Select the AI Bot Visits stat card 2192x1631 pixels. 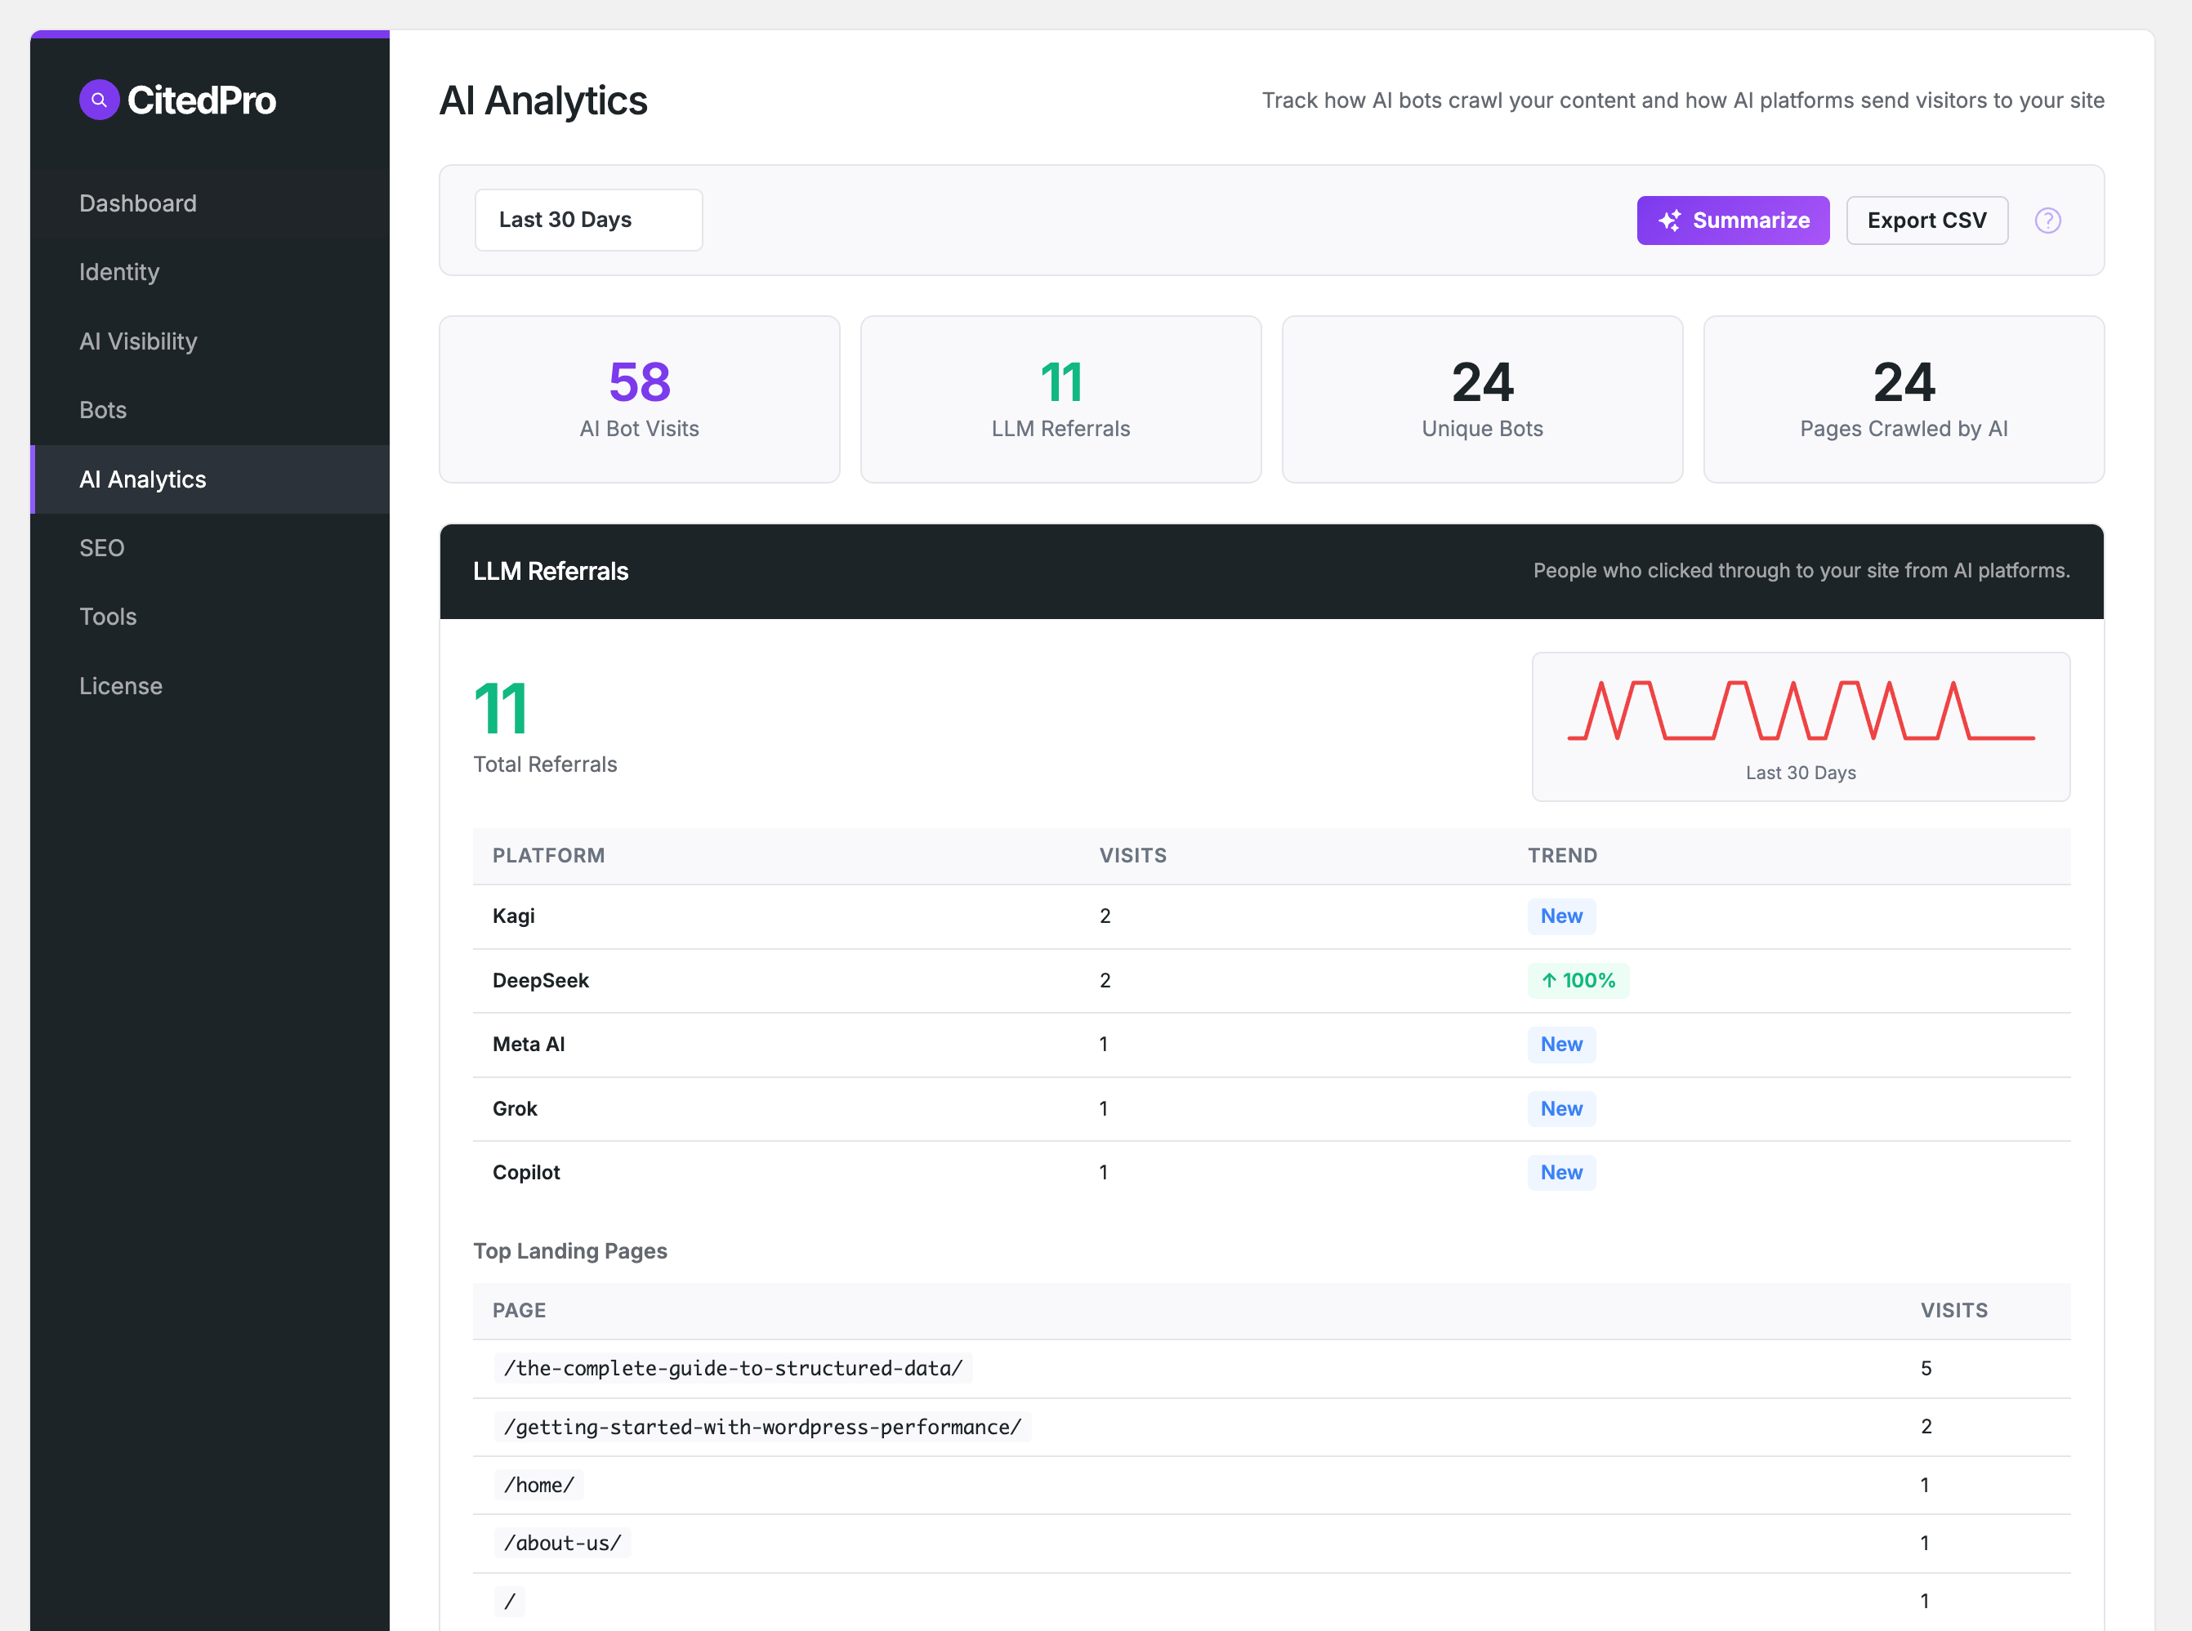tap(640, 399)
